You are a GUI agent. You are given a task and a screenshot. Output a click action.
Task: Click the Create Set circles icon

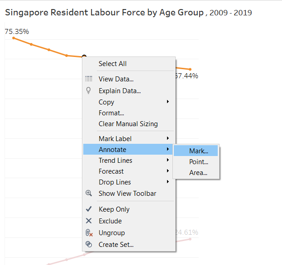pyautogui.click(x=89, y=245)
